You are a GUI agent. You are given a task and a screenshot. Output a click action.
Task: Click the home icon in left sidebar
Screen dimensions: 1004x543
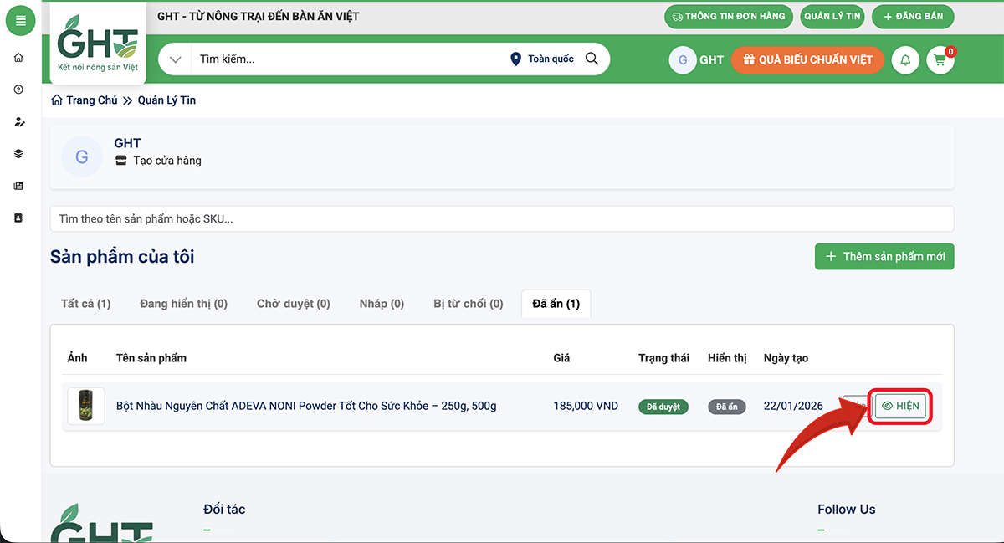tap(19, 58)
